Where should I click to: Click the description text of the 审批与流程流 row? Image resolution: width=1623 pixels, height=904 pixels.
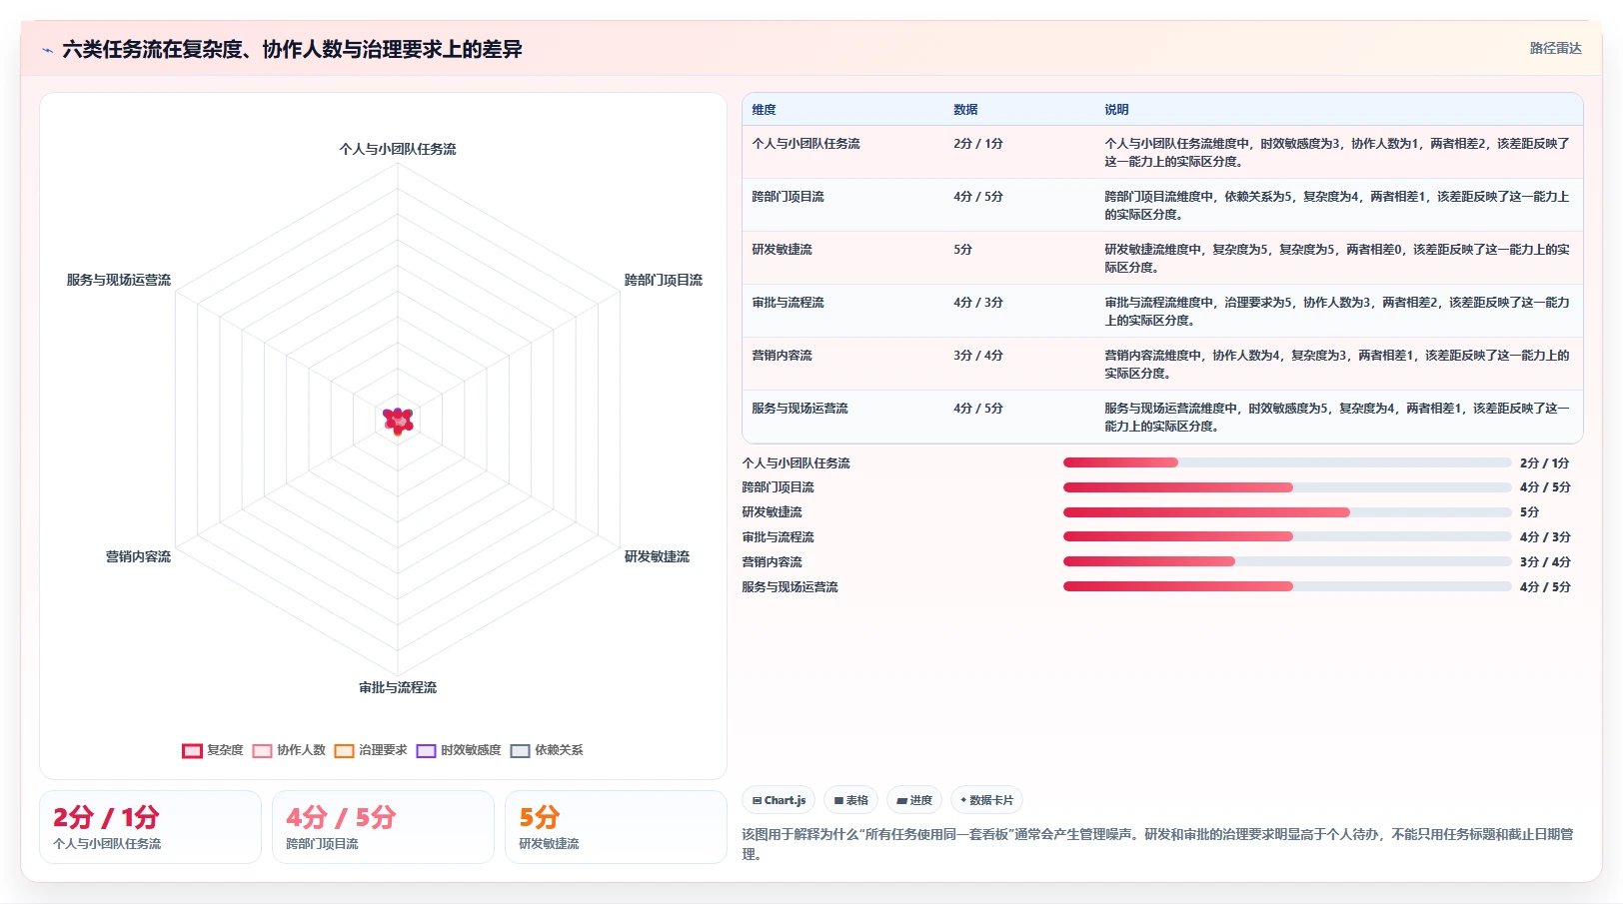(1337, 312)
